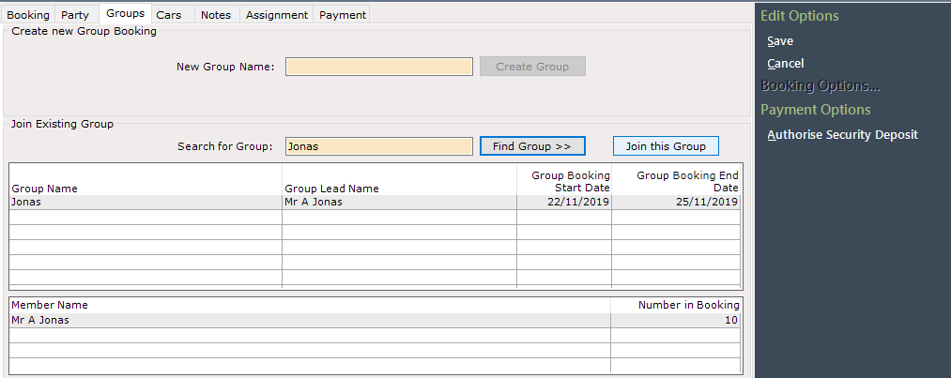Switch to the Booking tab
This screenshot has width=951, height=378.
point(28,15)
